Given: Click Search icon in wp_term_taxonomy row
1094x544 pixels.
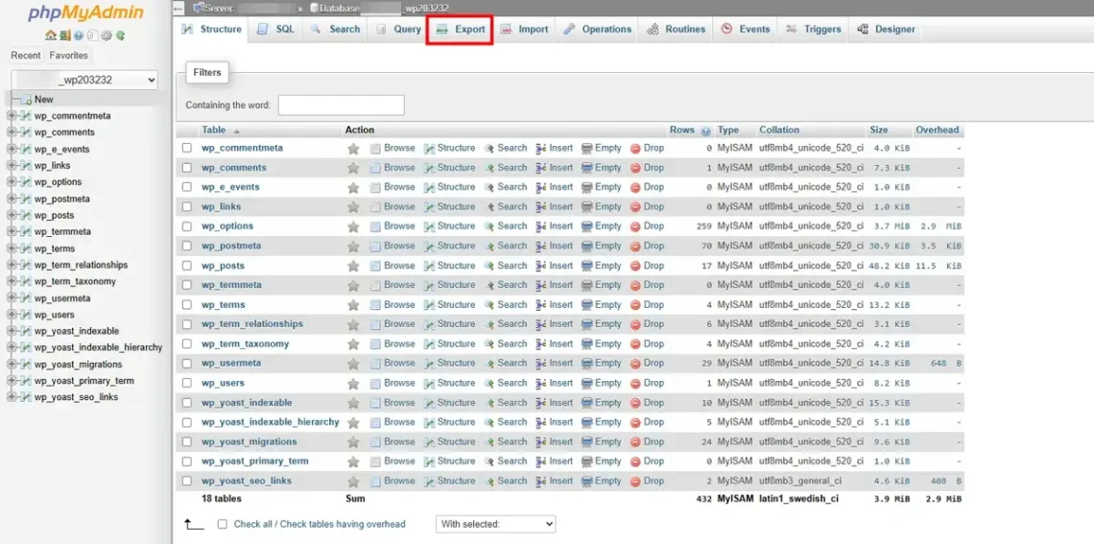Looking at the screenshot, I should pos(489,343).
